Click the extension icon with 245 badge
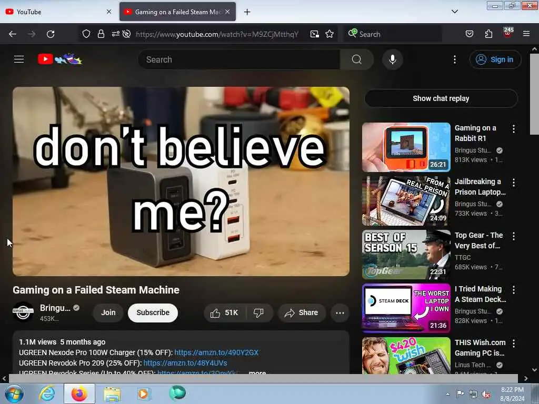This screenshot has height=404, width=539. (508, 33)
